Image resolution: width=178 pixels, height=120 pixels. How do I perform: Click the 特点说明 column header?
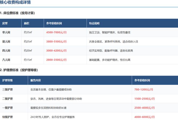pyautogui.click(x=94, y=23)
